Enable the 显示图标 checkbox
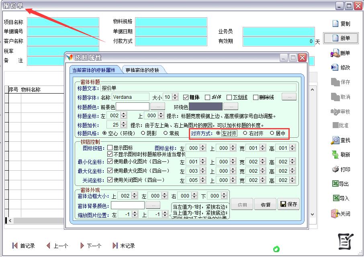The image size is (364, 257). (110, 148)
